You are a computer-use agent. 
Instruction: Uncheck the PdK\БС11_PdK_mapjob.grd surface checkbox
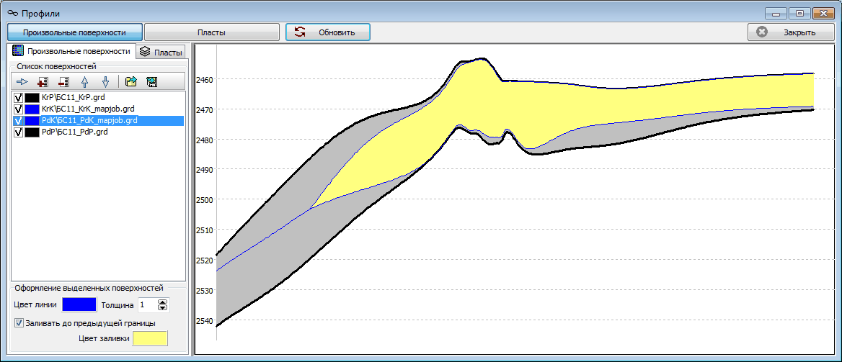18,120
